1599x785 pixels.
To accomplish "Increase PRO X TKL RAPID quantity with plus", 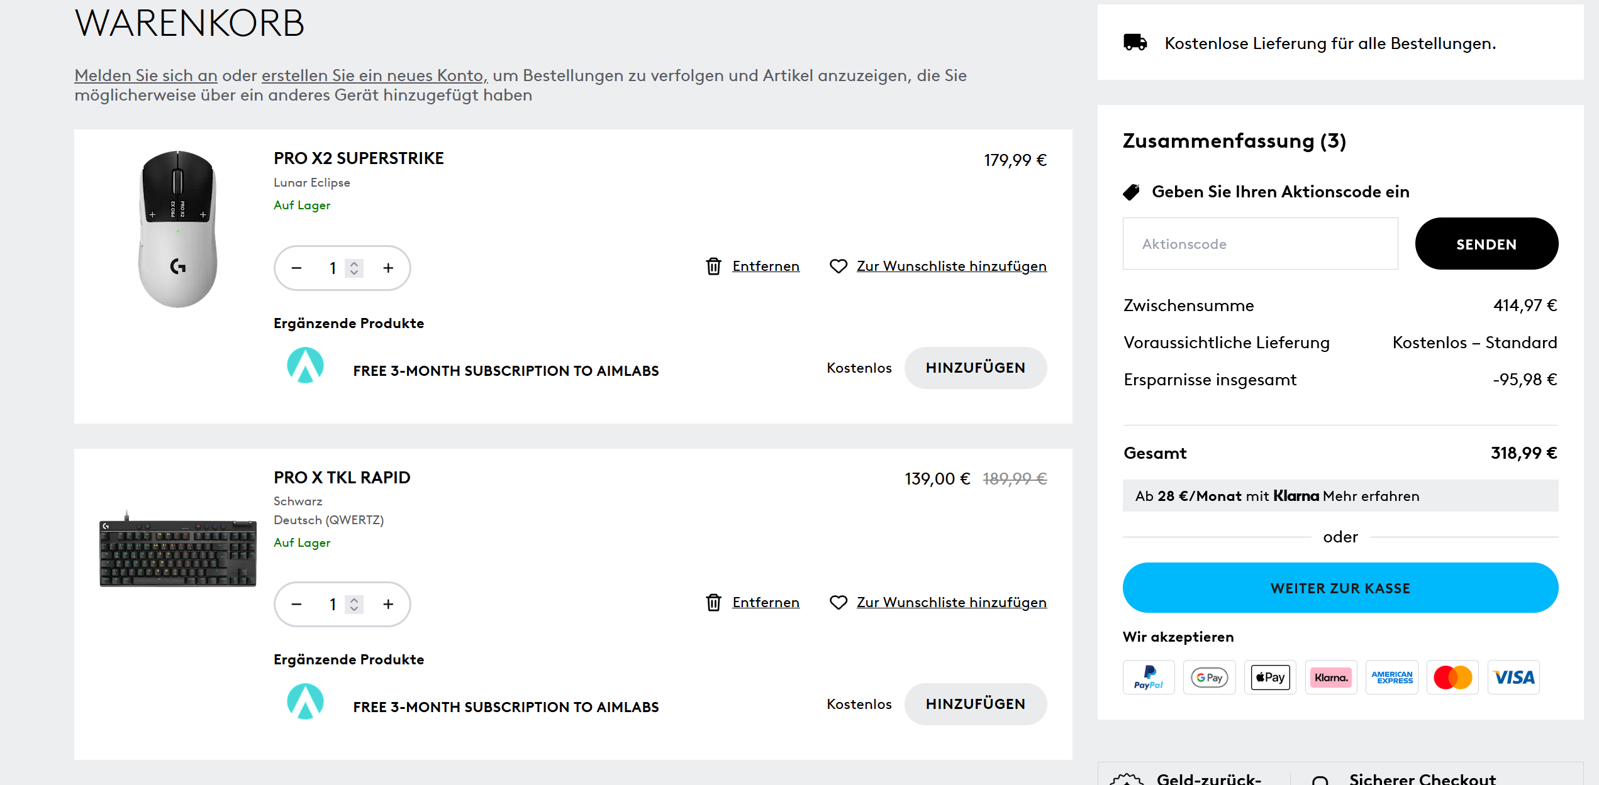I will pos(388,605).
